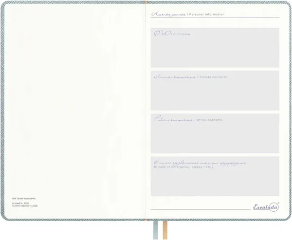Image resolution: width=292 pixels, height=240 pixels.
Task: Click 'In case of emergency, please notify' text
Action: point(183,167)
